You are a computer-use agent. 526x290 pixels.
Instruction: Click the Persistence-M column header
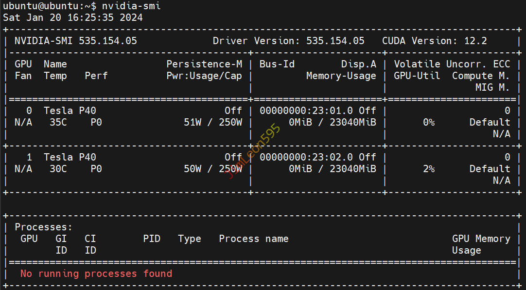pos(204,64)
